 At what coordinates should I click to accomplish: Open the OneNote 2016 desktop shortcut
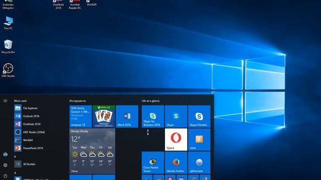point(58,4)
